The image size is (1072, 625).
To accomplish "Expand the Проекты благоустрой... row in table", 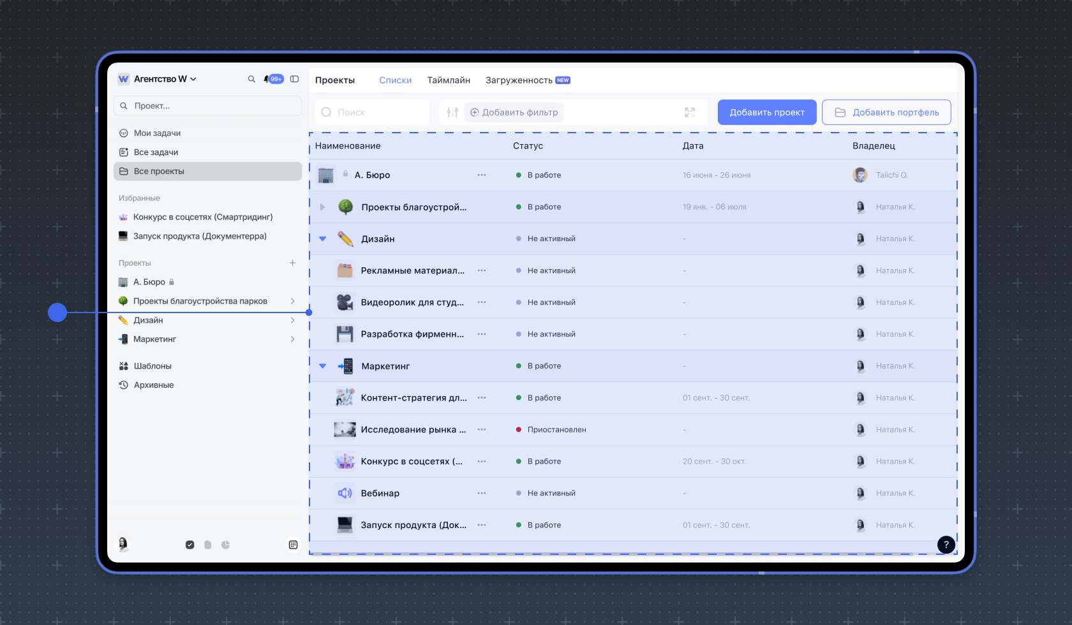I will click(323, 207).
